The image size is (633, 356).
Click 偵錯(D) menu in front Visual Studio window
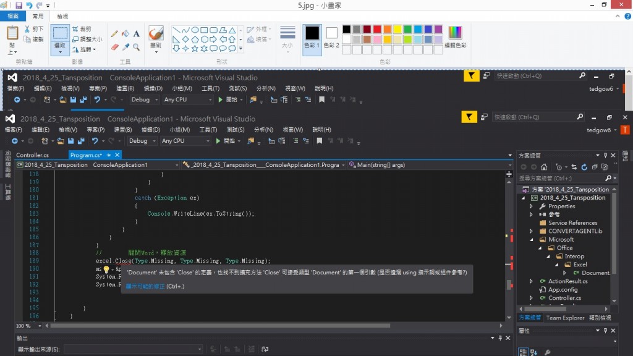(151, 130)
